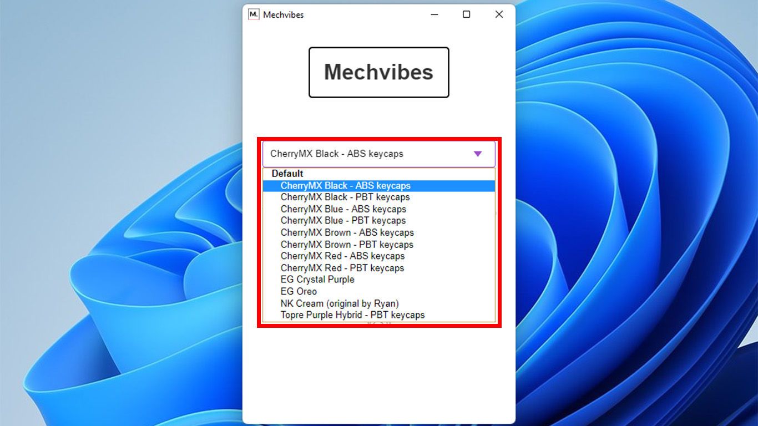This screenshot has height=426, width=758.
Task: Collapse the sound pack dropdown arrow
Action: tap(478, 154)
